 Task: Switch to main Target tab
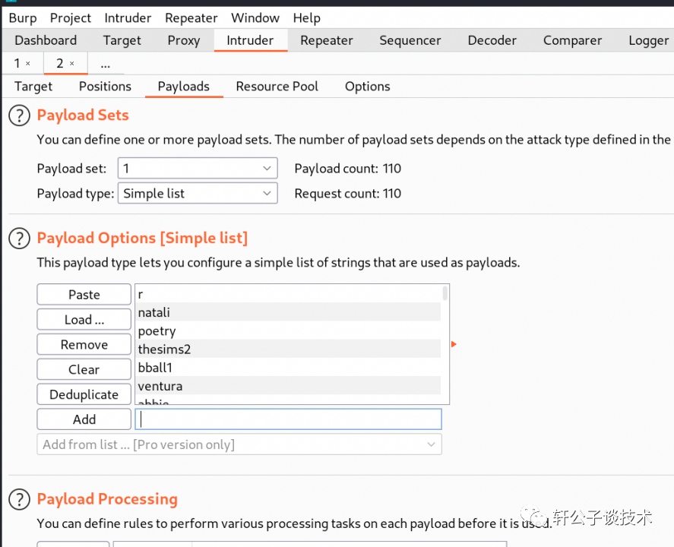tap(122, 40)
